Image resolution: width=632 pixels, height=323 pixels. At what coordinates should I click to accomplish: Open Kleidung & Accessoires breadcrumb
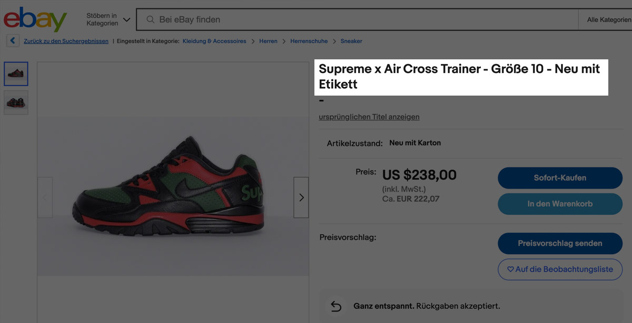tap(214, 41)
